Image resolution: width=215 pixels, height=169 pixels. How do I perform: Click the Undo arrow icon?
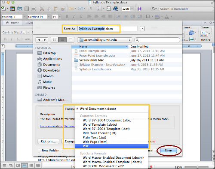[71, 9]
